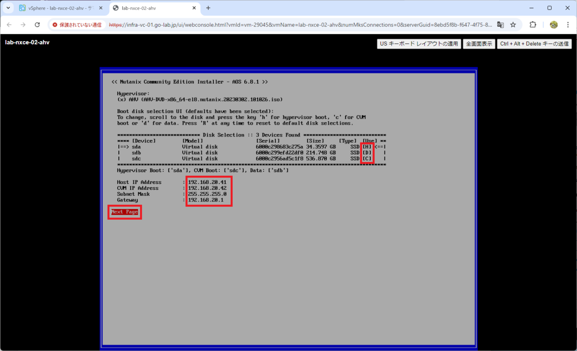The width and height of the screenshot is (577, 351).
Task: Click the CVM IP Address field 192.168.20.42
Action: pyautogui.click(x=207, y=188)
